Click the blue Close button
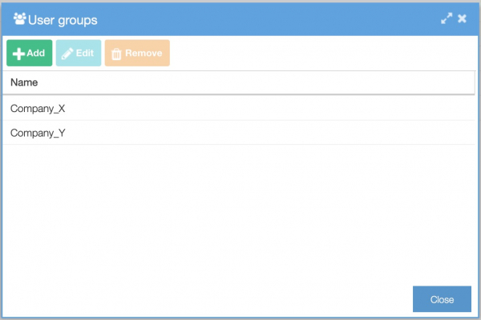 (442, 299)
